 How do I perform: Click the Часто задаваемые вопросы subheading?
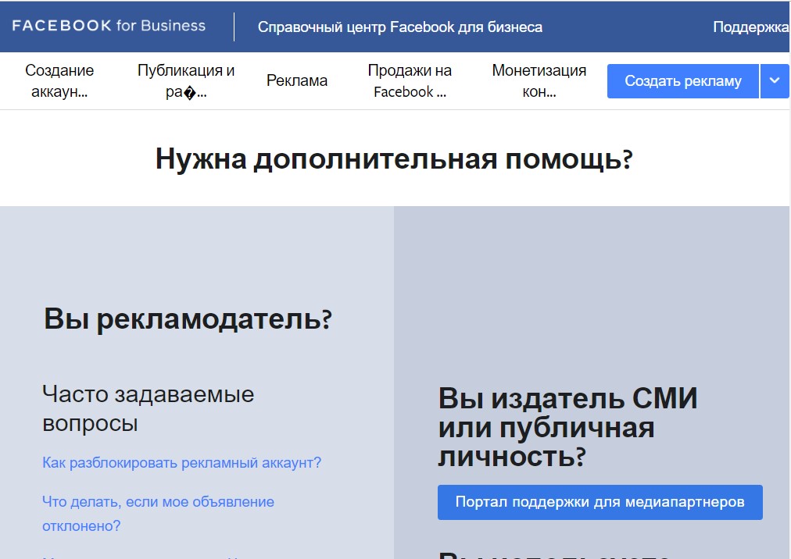coord(148,408)
